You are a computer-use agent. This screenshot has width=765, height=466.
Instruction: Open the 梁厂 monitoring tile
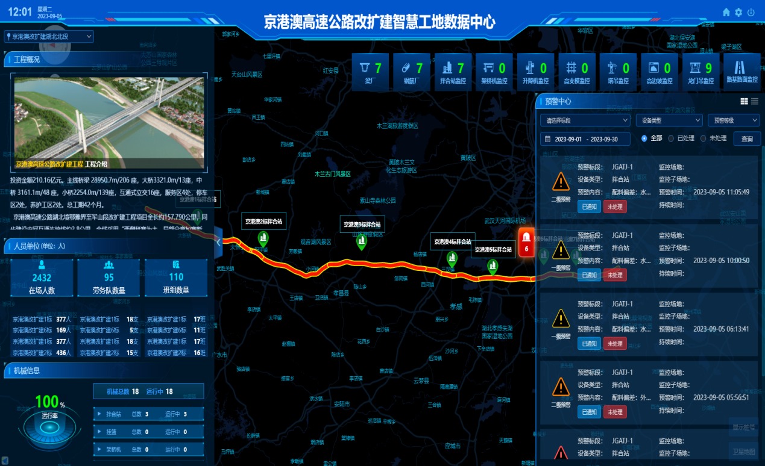tap(371, 72)
